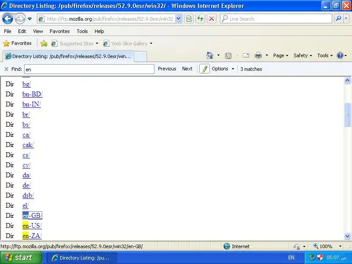This screenshot has width=352, height=264.
Task: Click inside the Live Search box
Action: [x=276, y=19]
